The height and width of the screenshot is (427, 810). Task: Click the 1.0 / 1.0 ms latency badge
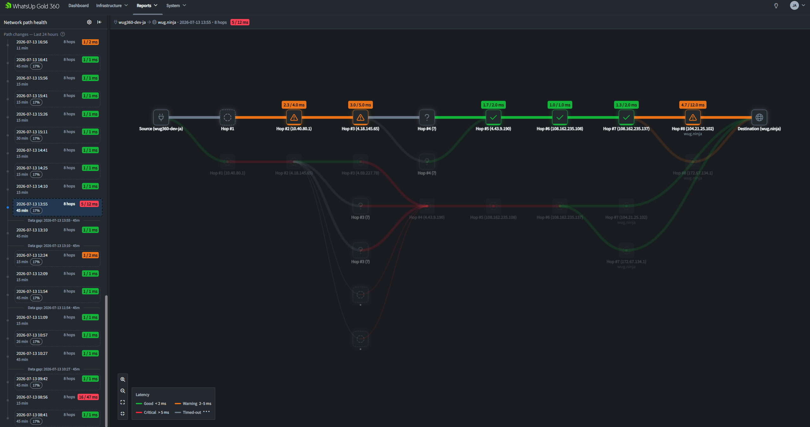560,105
